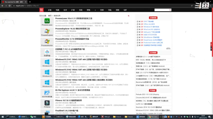Open 微信 WeChat from the taskbar
Screen dimensions: 213x119
pyautogui.click(x=33, y=117)
